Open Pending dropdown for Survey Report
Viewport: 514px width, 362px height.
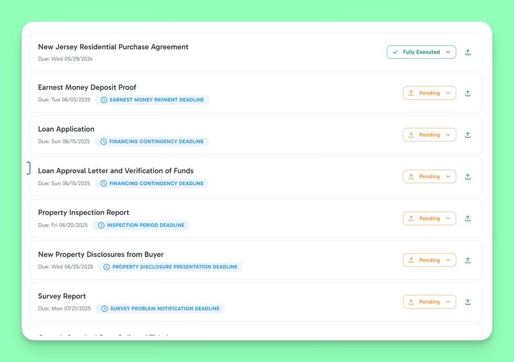tap(430, 302)
